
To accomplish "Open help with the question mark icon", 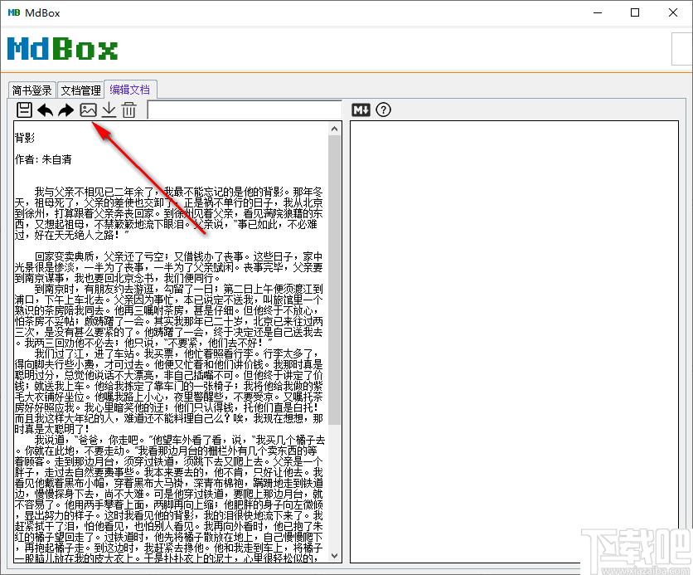I will [383, 110].
